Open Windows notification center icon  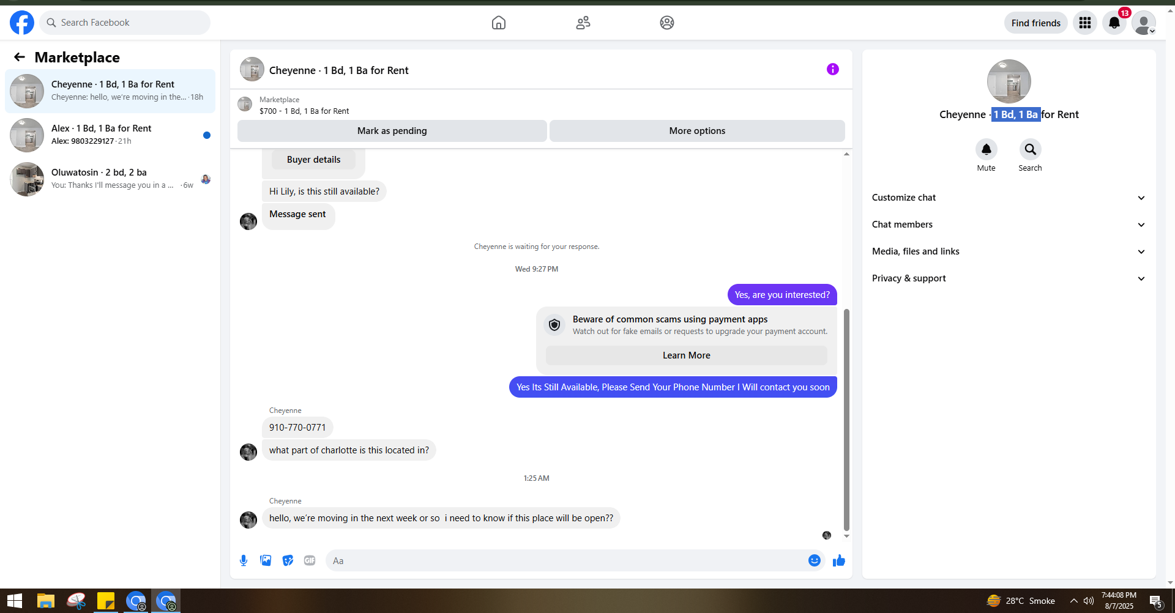pyautogui.click(x=1156, y=601)
